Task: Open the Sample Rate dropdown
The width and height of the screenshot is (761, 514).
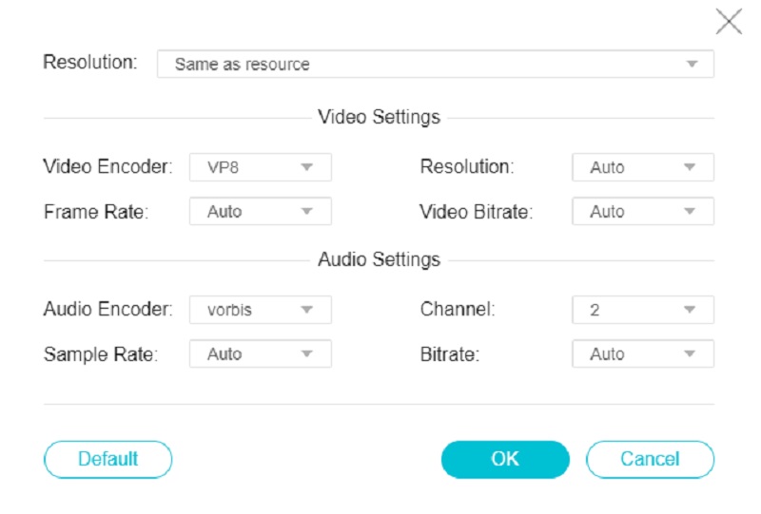Action: coord(260,354)
